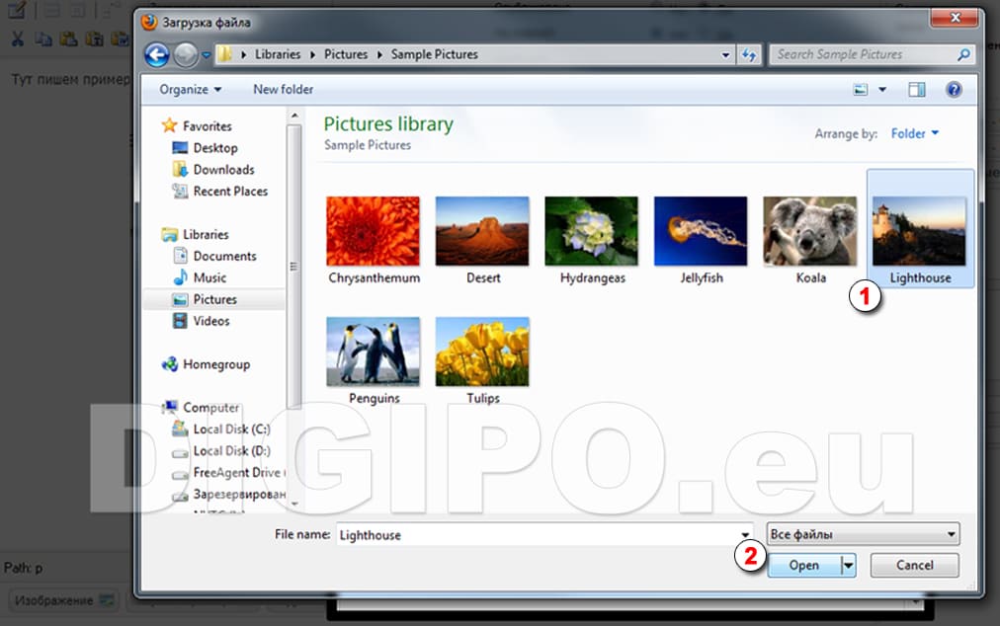Open the file type filter dropdown
The height and width of the screenshot is (626, 1000).
pos(863,535)
